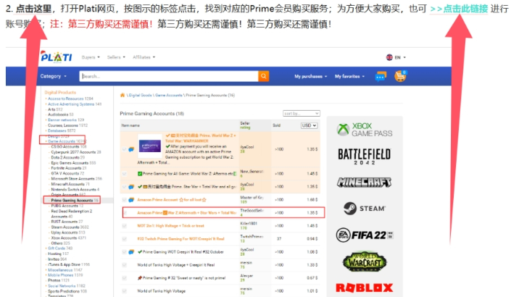Click the 'Sold' column header

click(x=276, y=125)
